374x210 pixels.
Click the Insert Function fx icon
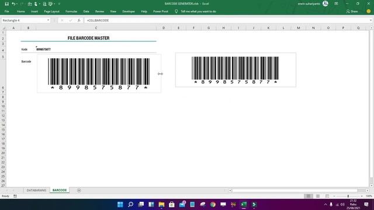pyautogui.click(x=79, y=20)
